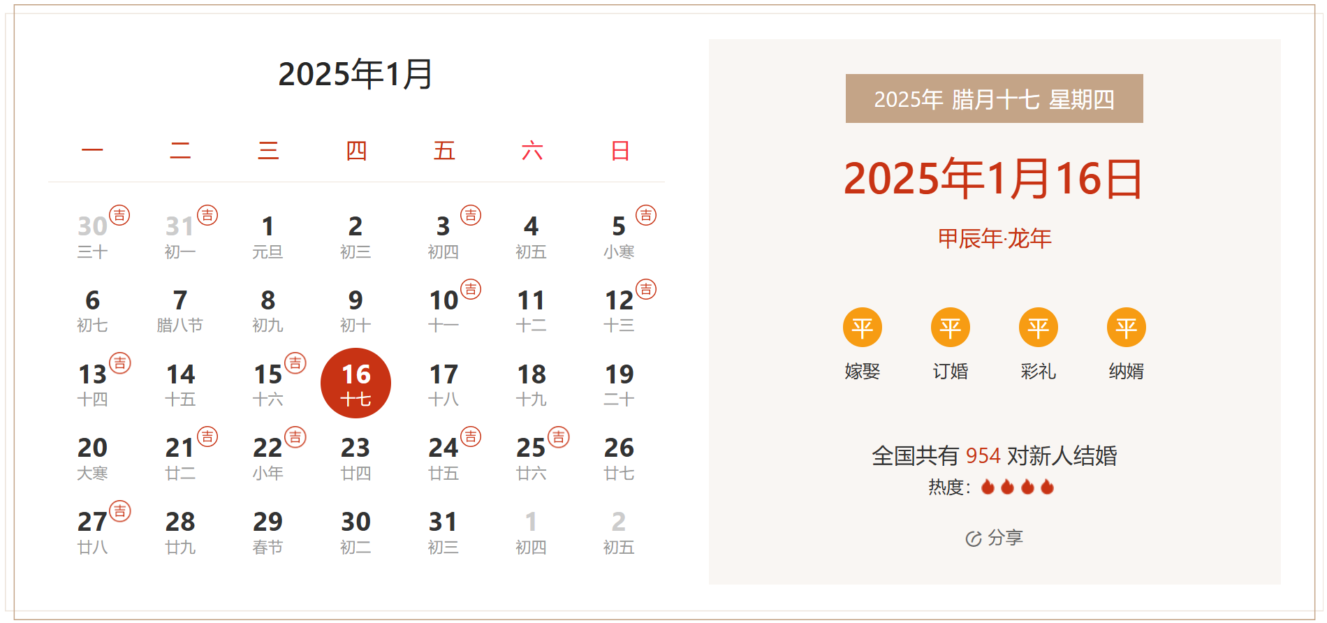This screenshot has width=1327, height=623.
Task: Click the 吉 badge on January 10
Action: tap(471, 289)
